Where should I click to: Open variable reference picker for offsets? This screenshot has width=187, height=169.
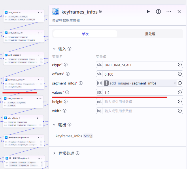(x=180, y=74)
